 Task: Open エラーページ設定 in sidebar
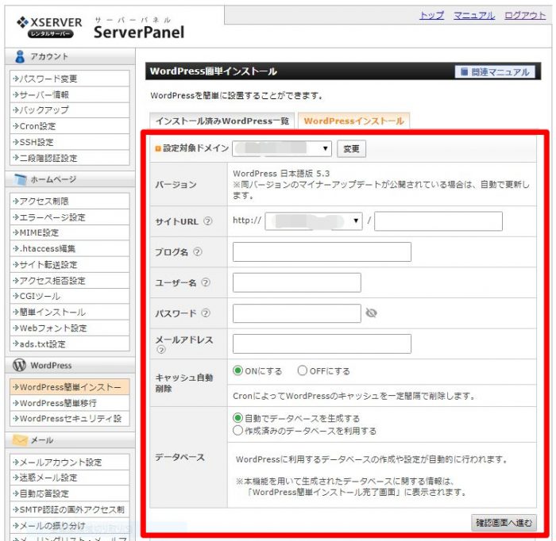(x=70, y=217)
